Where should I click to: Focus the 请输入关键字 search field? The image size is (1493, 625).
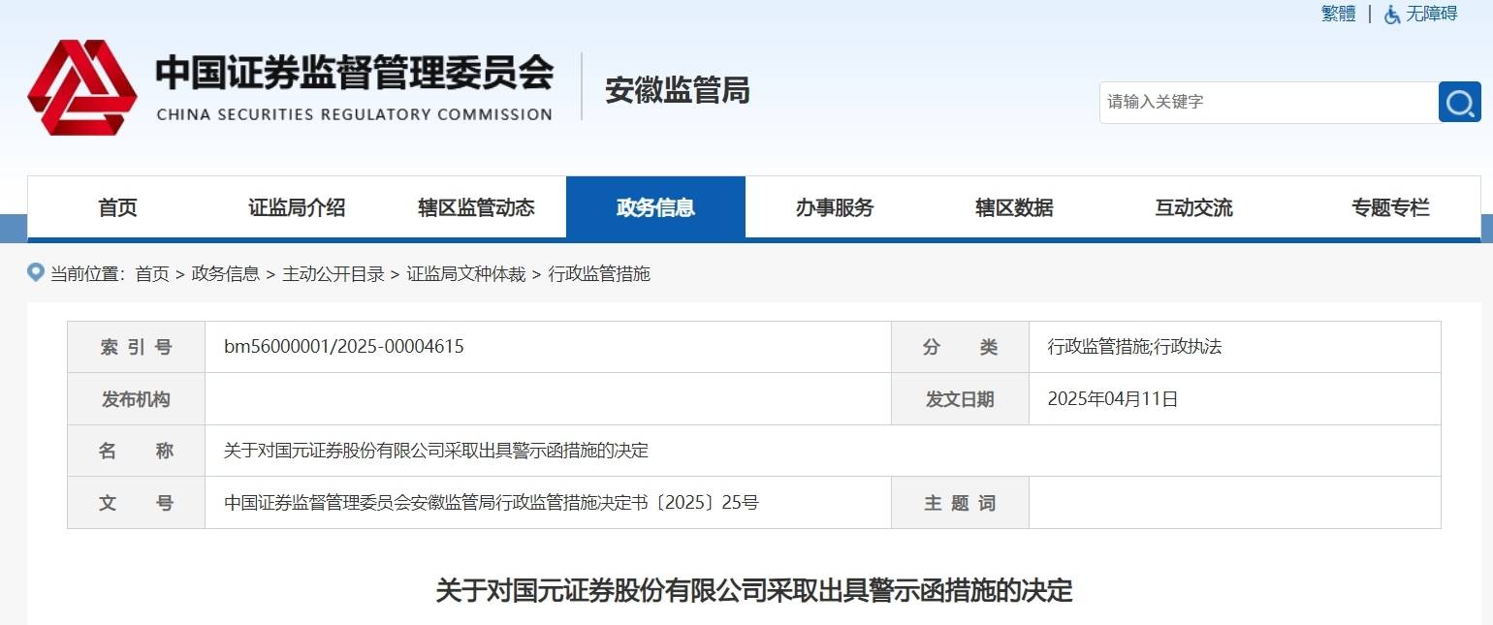(x=1268, y=102)
